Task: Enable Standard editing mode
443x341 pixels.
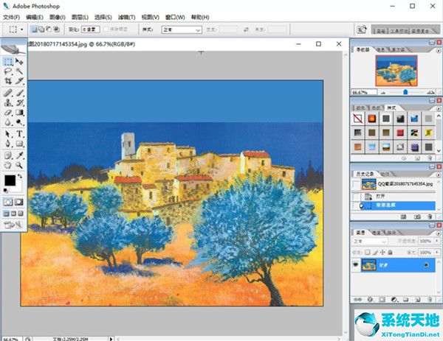Action: (8, 202)
